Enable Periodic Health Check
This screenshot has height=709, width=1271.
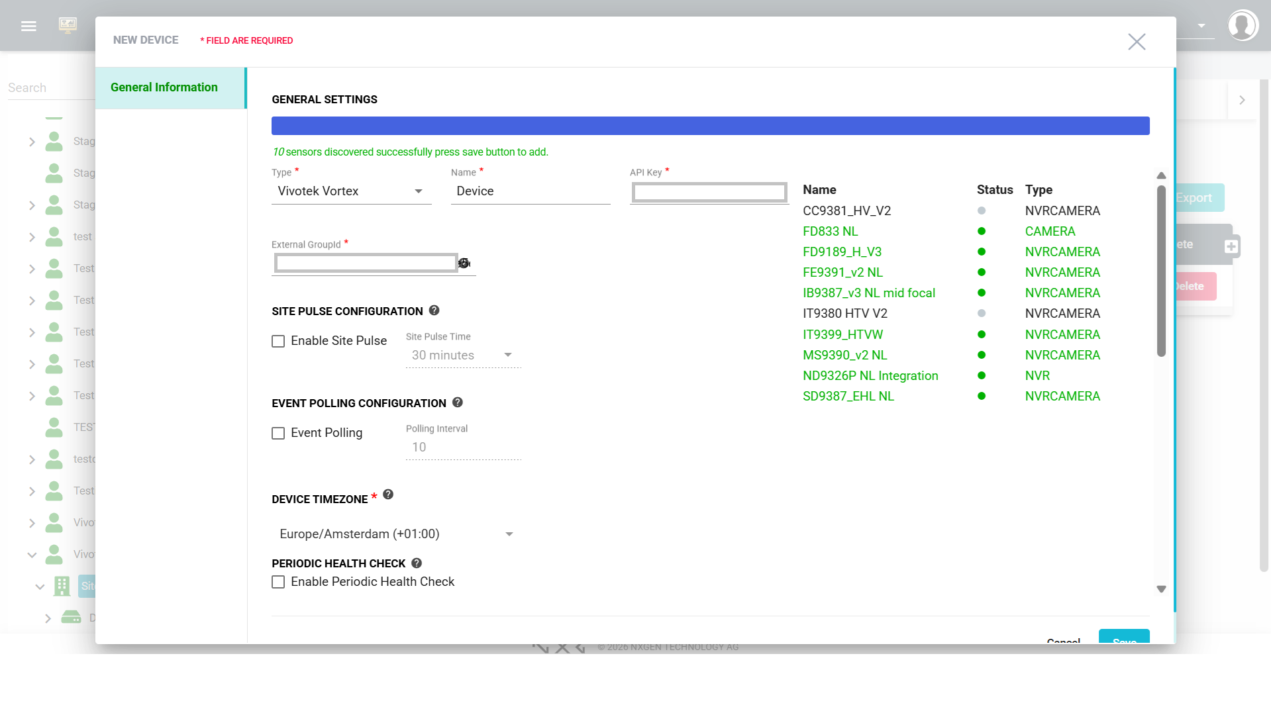278,582
